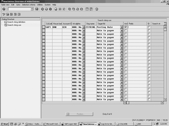The height and width of the screenshot is (126, 169).
Task: Expand the Int algthm dropdown in the first row
Action: [x=84, y=27]
